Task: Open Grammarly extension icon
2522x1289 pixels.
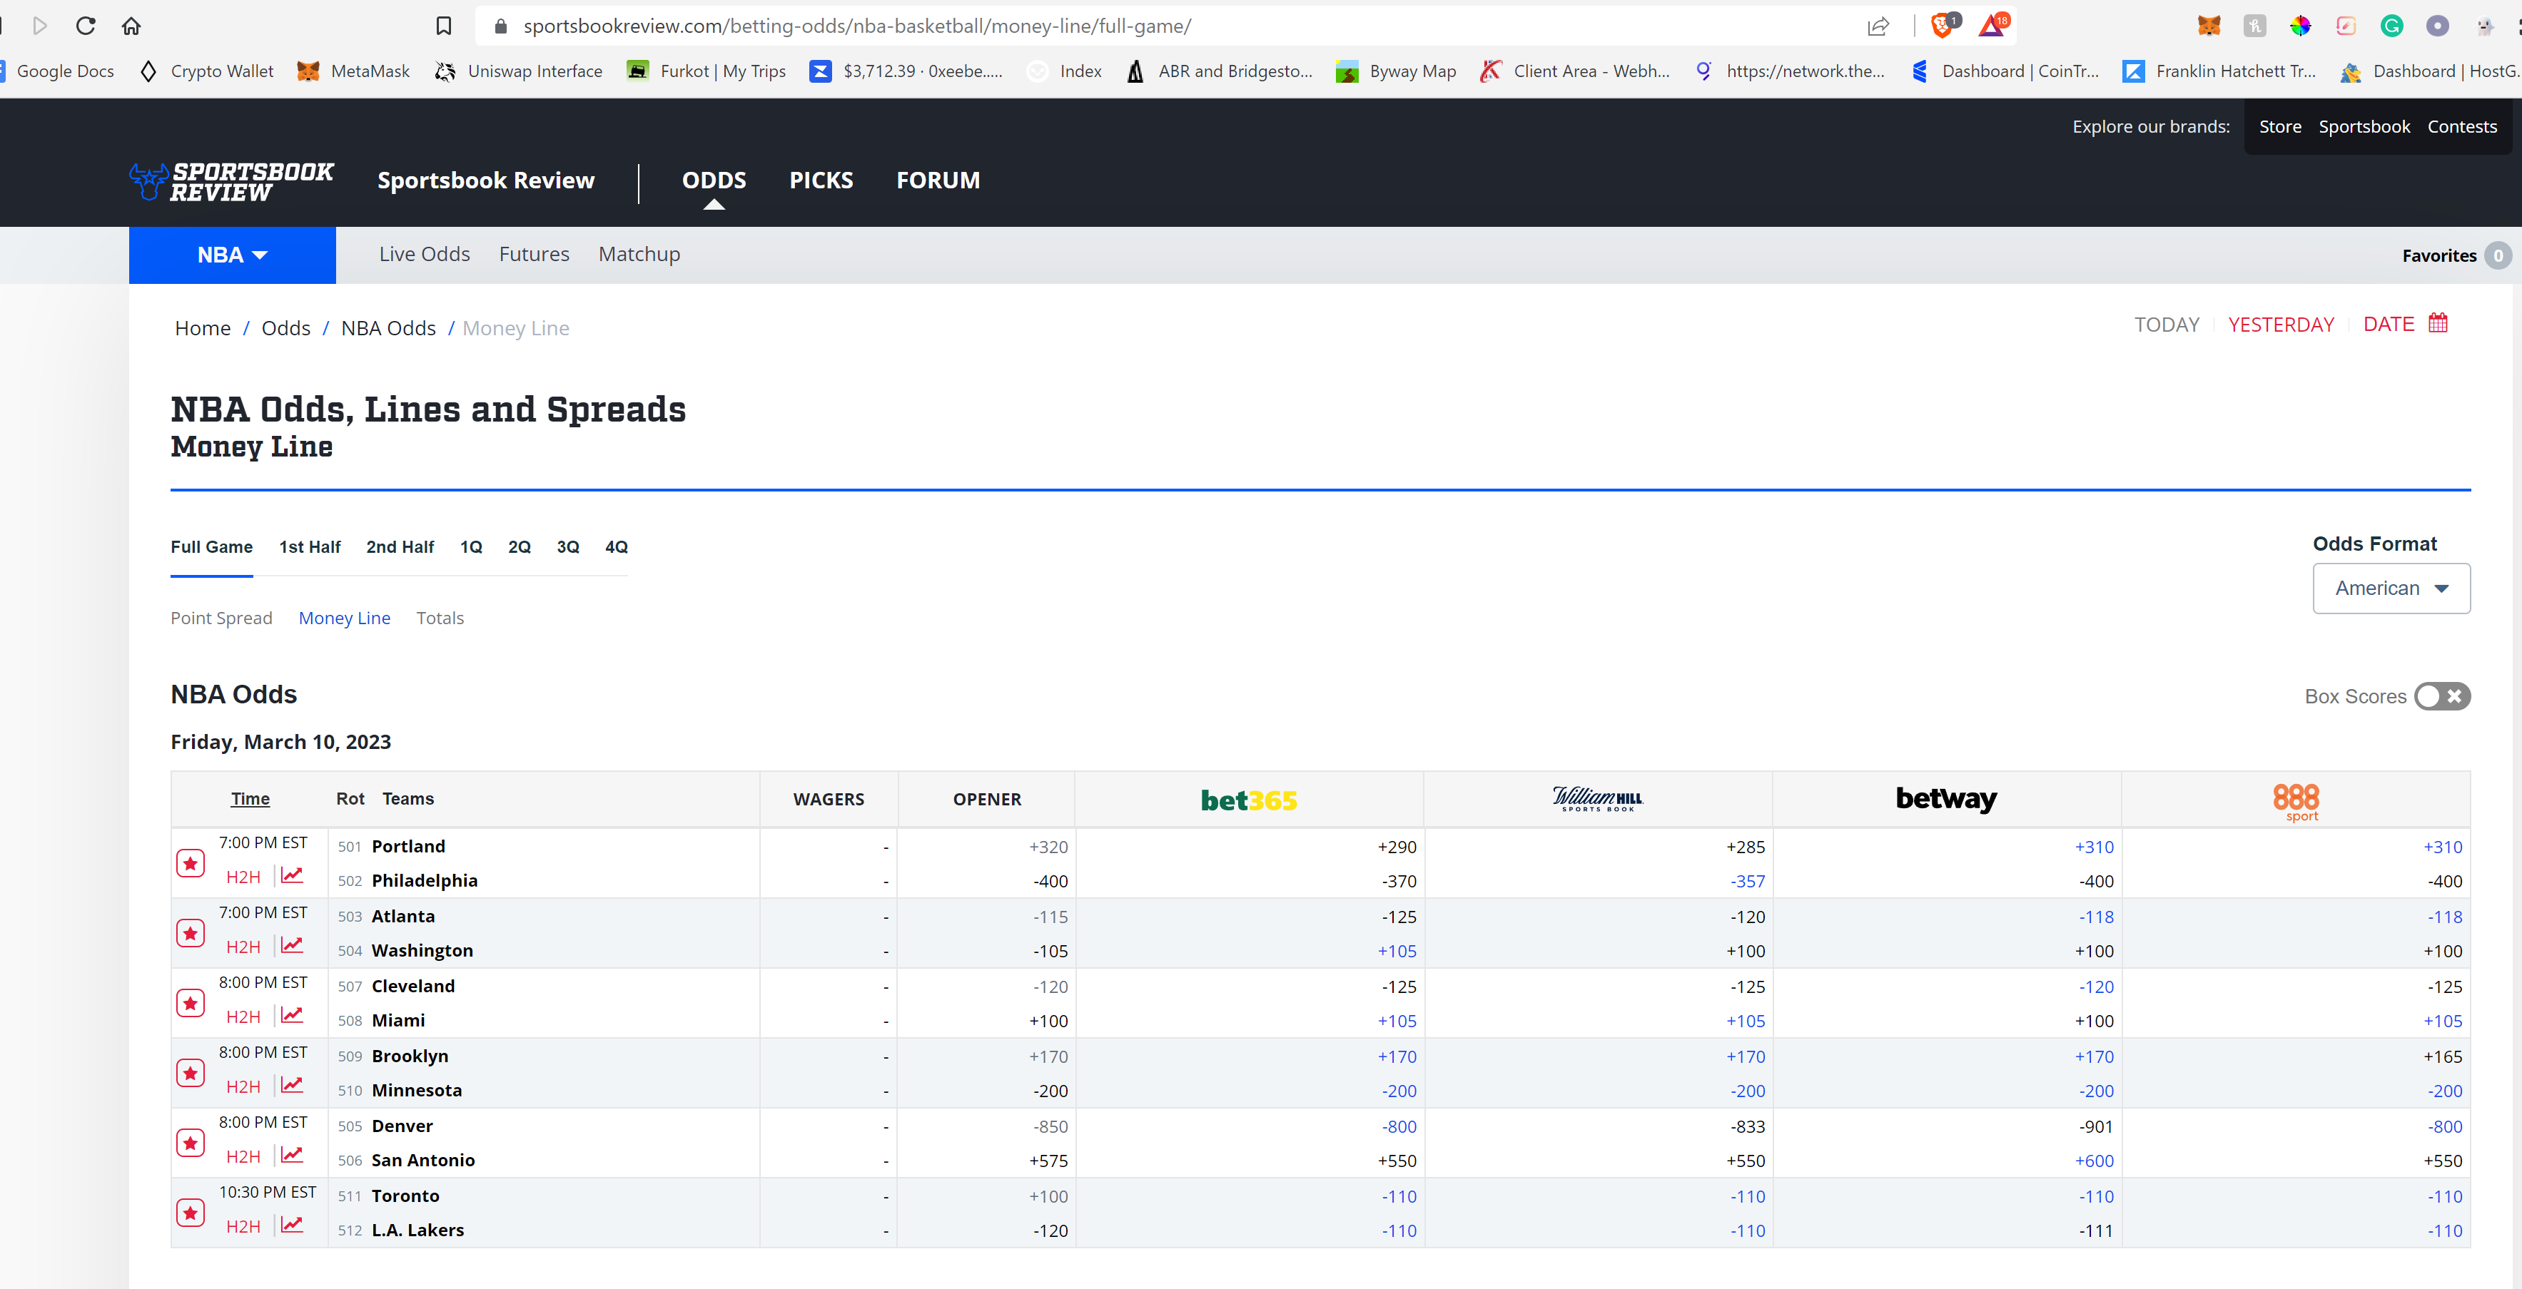Action: click(2392, 26)
